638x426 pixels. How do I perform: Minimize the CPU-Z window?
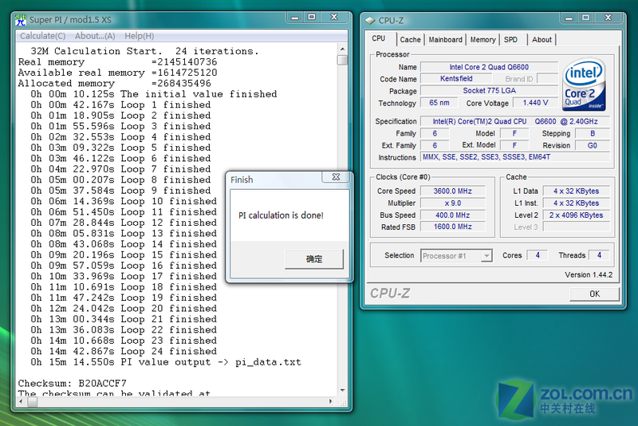(569, 18)
